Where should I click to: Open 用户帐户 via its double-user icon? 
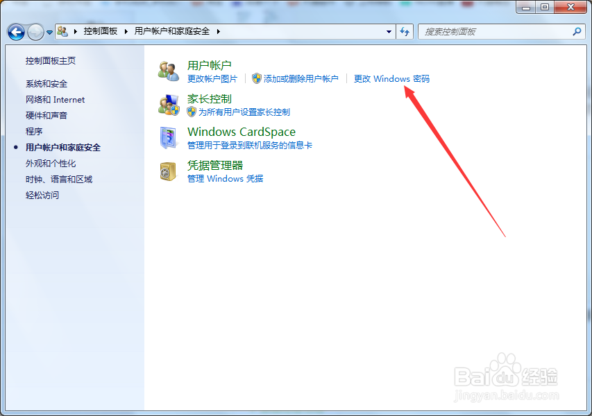pyautogui.click(x=168, y=70)
